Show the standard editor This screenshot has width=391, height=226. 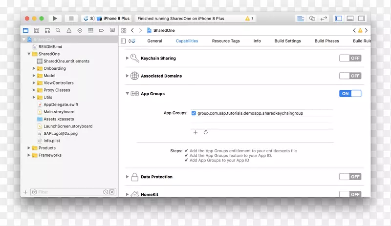click(x=301, y=19)
